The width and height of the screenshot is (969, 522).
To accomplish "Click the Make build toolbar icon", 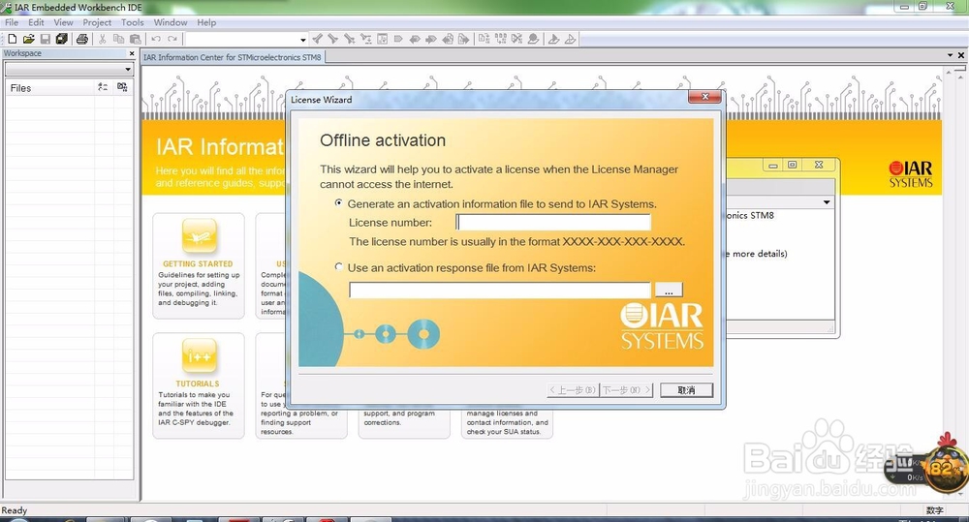I will point(501,39).
